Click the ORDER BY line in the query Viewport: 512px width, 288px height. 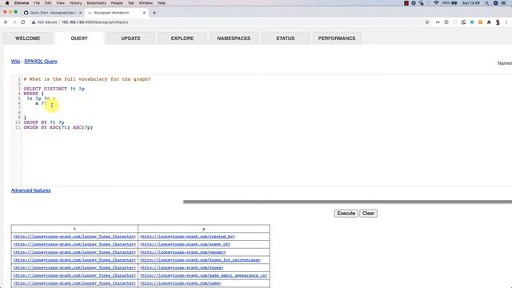point(58,127)
